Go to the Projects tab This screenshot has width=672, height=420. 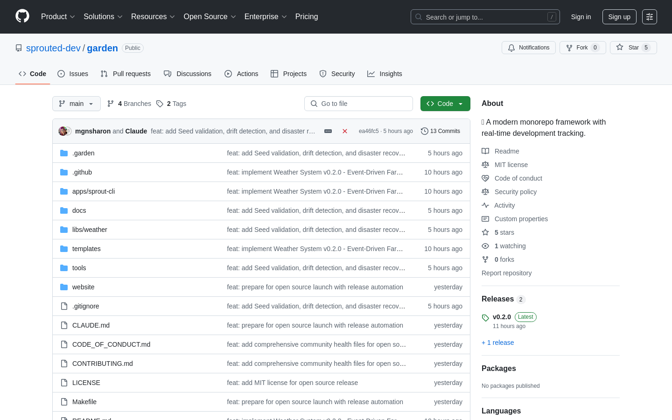click(x=289, y=74)
